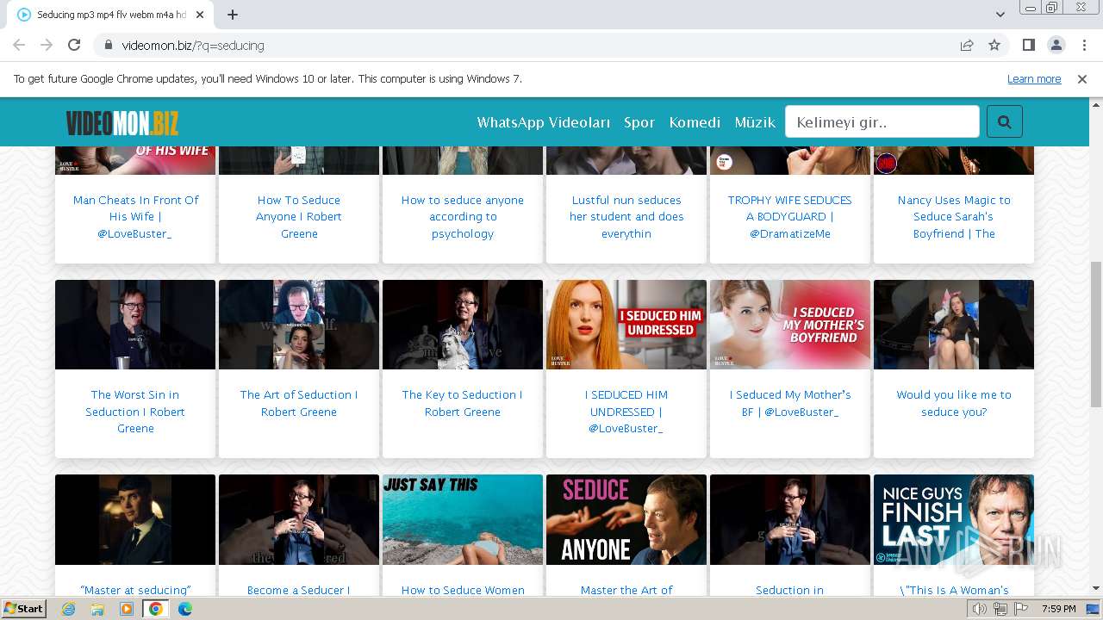
Task: Click the address bar URL
Action: point(193,45)
